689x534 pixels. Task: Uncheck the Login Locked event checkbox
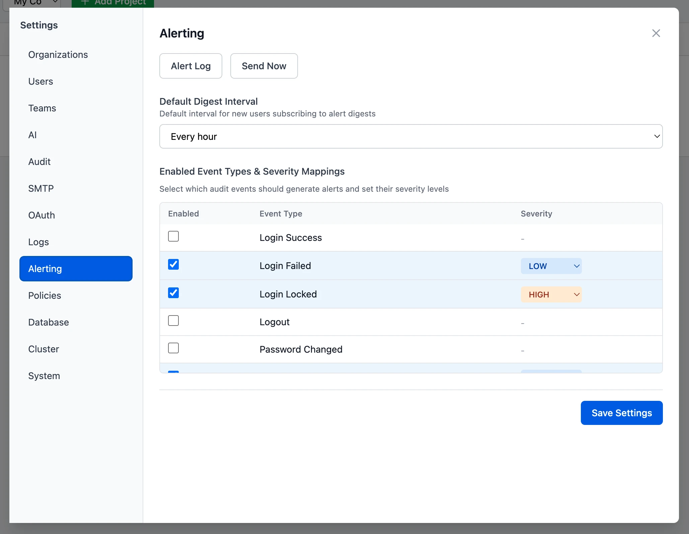click(173, 293)
